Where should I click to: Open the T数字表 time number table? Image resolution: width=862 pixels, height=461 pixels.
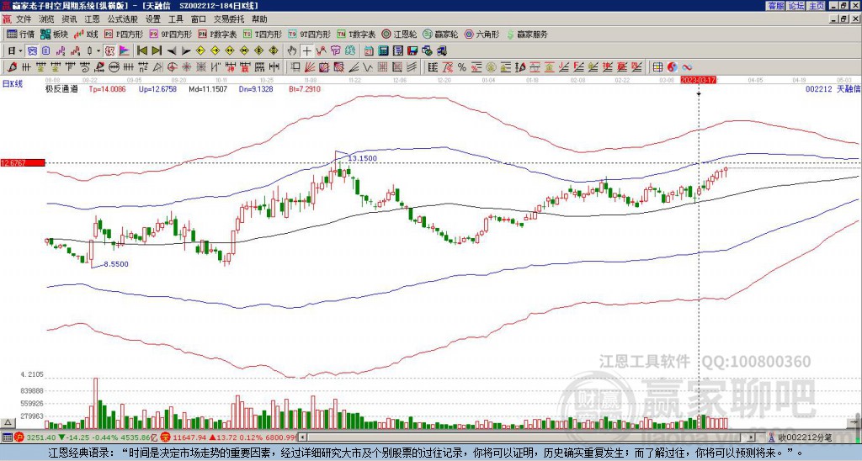tap(356, 34)
